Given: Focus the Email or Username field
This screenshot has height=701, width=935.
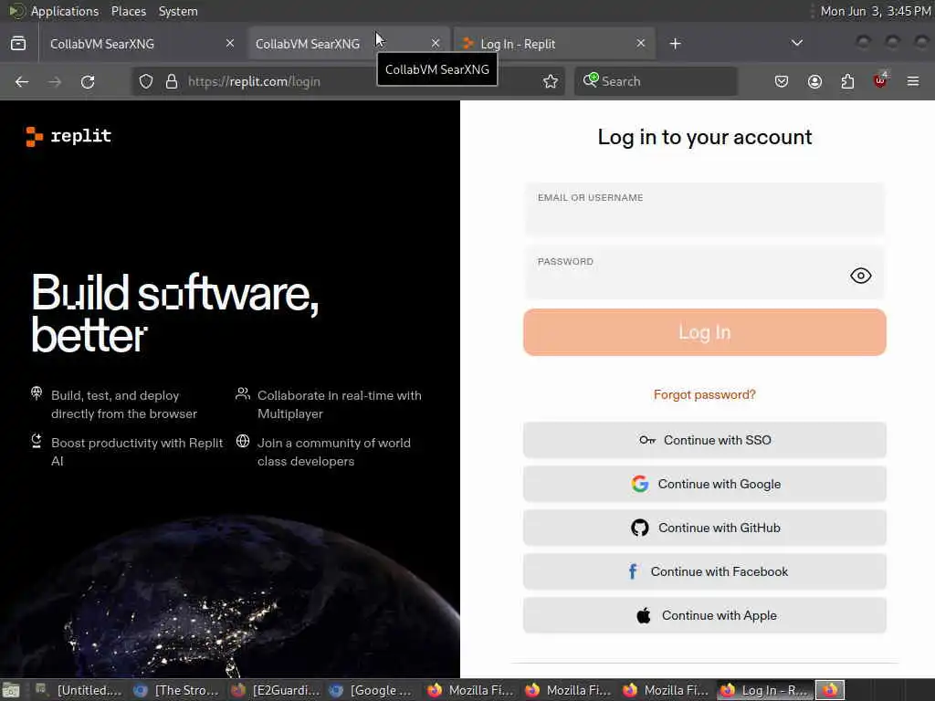Looking at the screenshot, I should point(704,210).
